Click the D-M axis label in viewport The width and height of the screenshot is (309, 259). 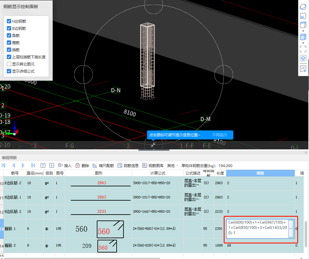[205, 119]
